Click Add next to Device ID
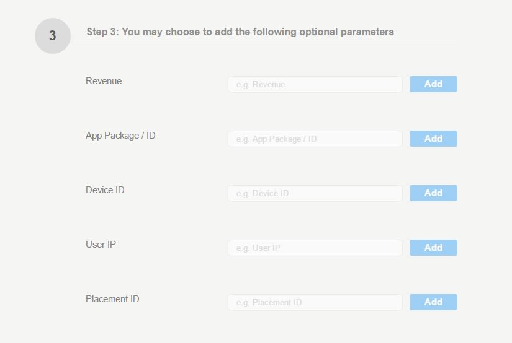 [433, 193]
